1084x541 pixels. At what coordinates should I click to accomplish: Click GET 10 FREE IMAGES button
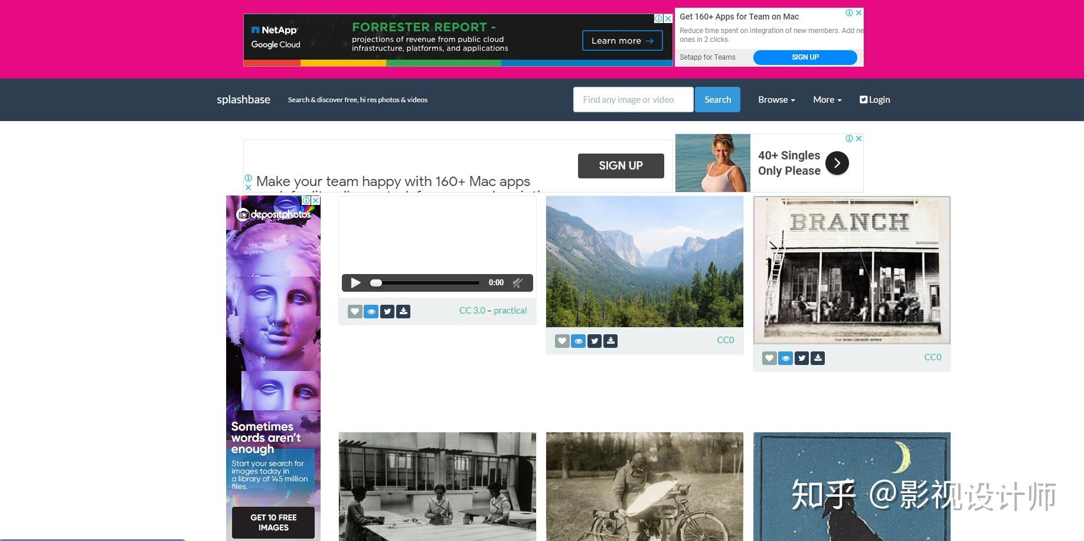[x=273, y=523]
